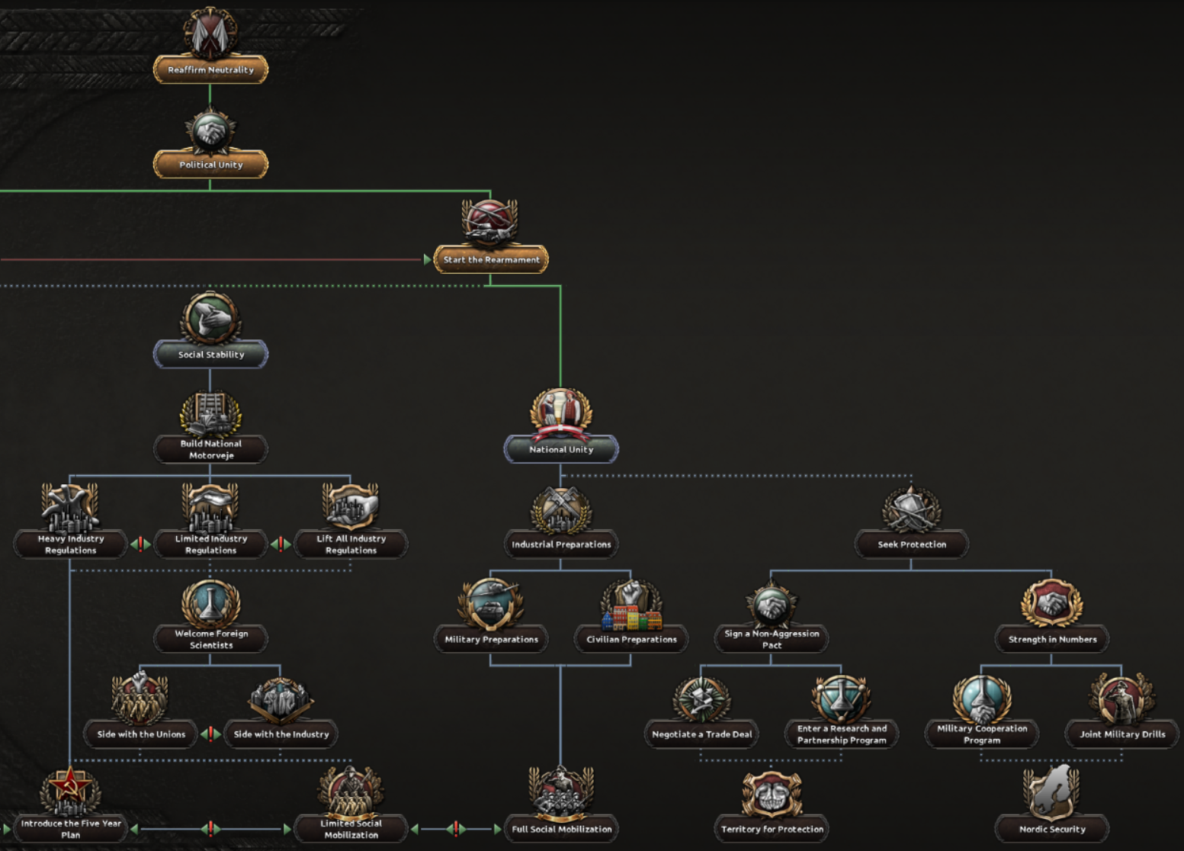Select the Seek Protection label button

tap(912, 544)
